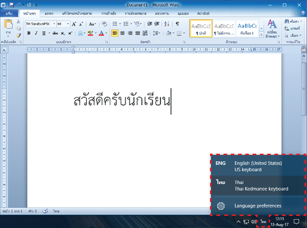Apply text highlight color marker

[x=90, y=33]
